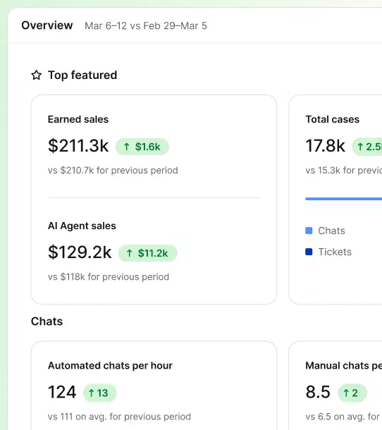
Task: Click the 17.8k total cases value
Action: pyautogui.click(x=325, y=146)
